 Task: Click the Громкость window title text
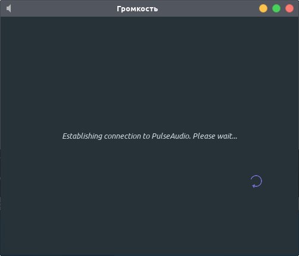138,9
